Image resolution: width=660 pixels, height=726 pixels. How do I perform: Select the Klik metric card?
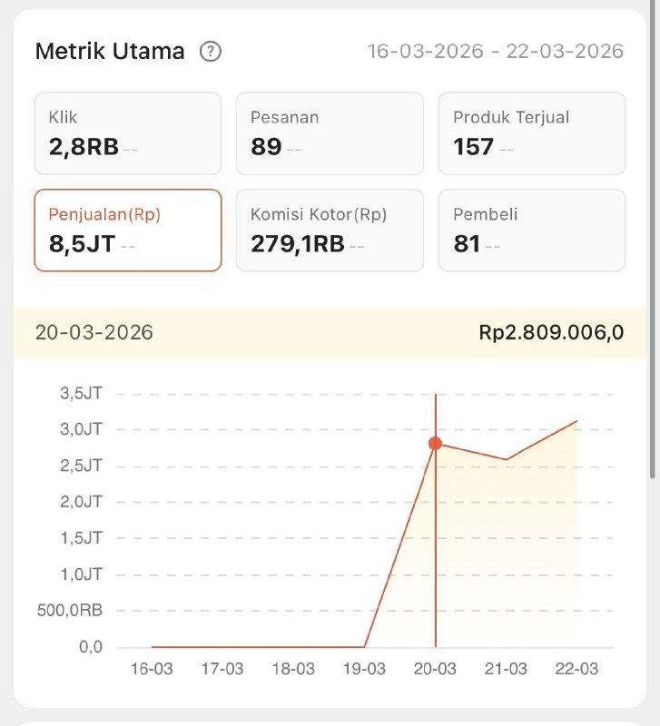[128, 133]
